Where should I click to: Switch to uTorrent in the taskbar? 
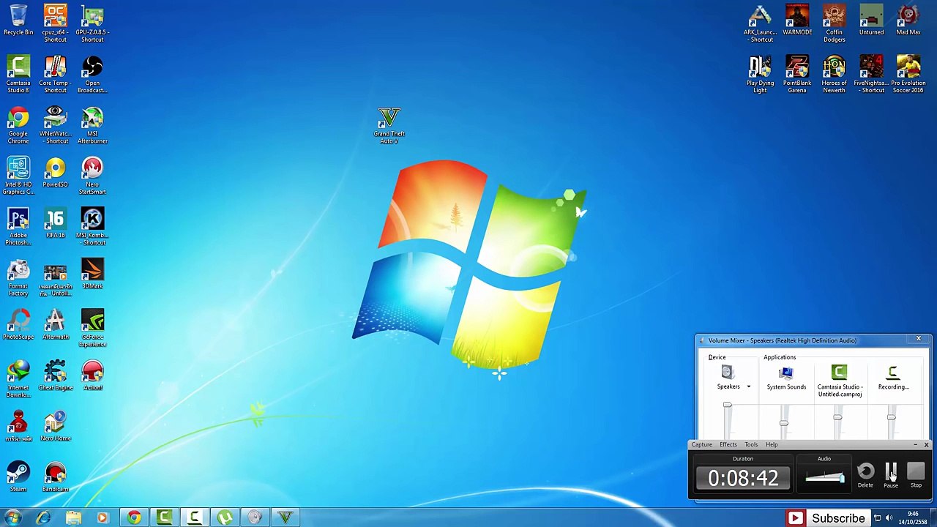coord(225,518)
